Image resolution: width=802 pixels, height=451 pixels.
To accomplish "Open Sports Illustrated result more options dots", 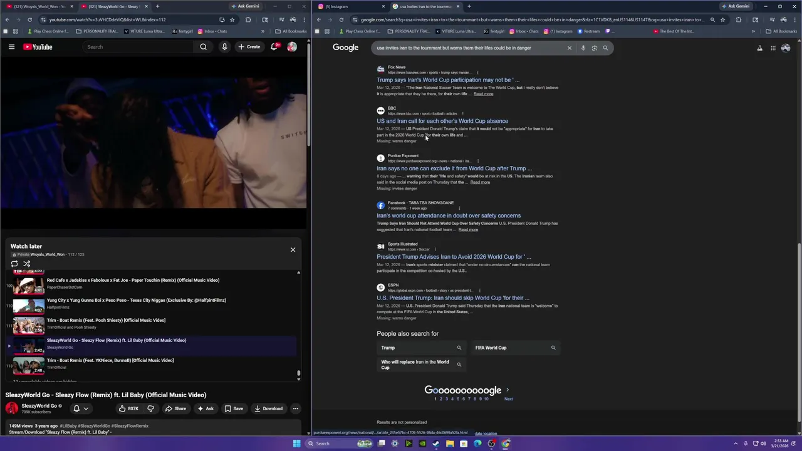I will 435,249.
